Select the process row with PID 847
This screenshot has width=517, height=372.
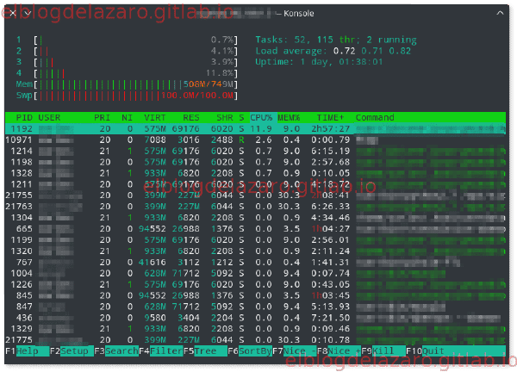pos(255,307)
